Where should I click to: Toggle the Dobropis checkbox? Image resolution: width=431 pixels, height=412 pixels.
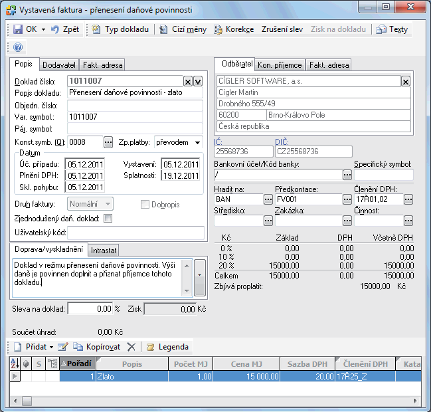tap(145, 204)
